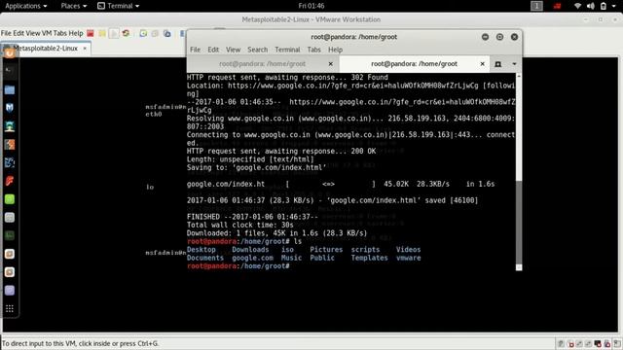The image size is (623, 350).
Task: Launch the Metasploit M icon in dock
Action: pyautogui.click(x=10, y=108)
